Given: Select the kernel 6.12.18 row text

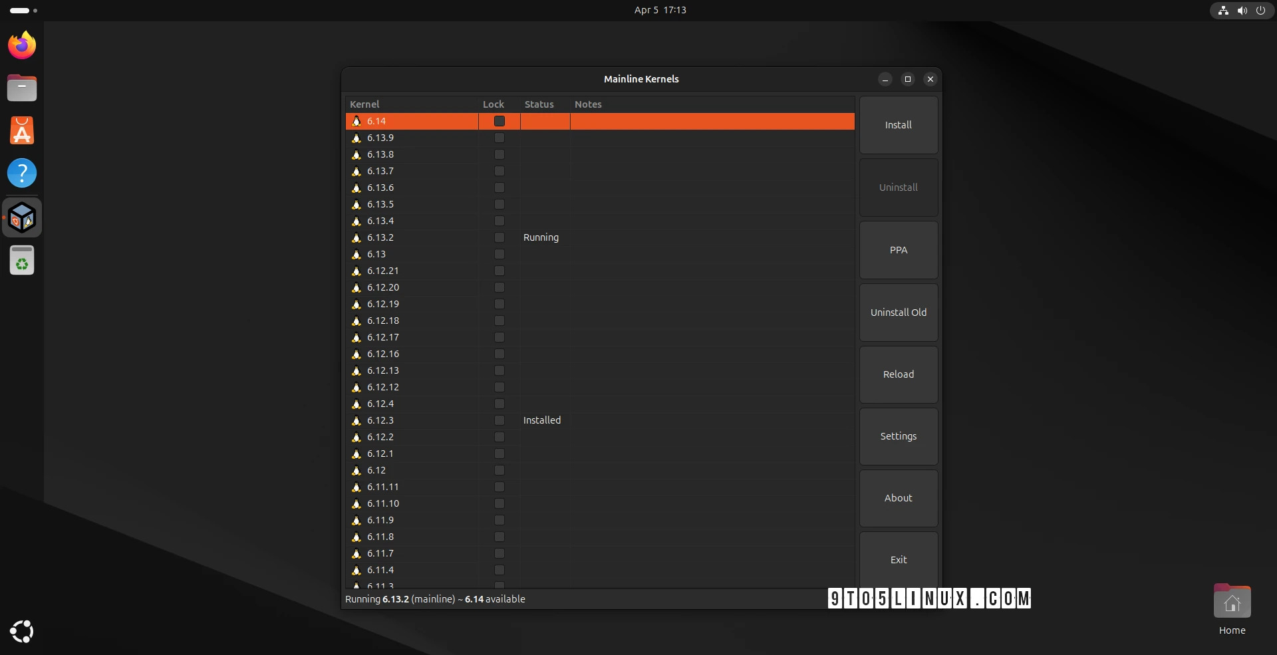Looking at the screenshot, I should click(x=383, y=321).
